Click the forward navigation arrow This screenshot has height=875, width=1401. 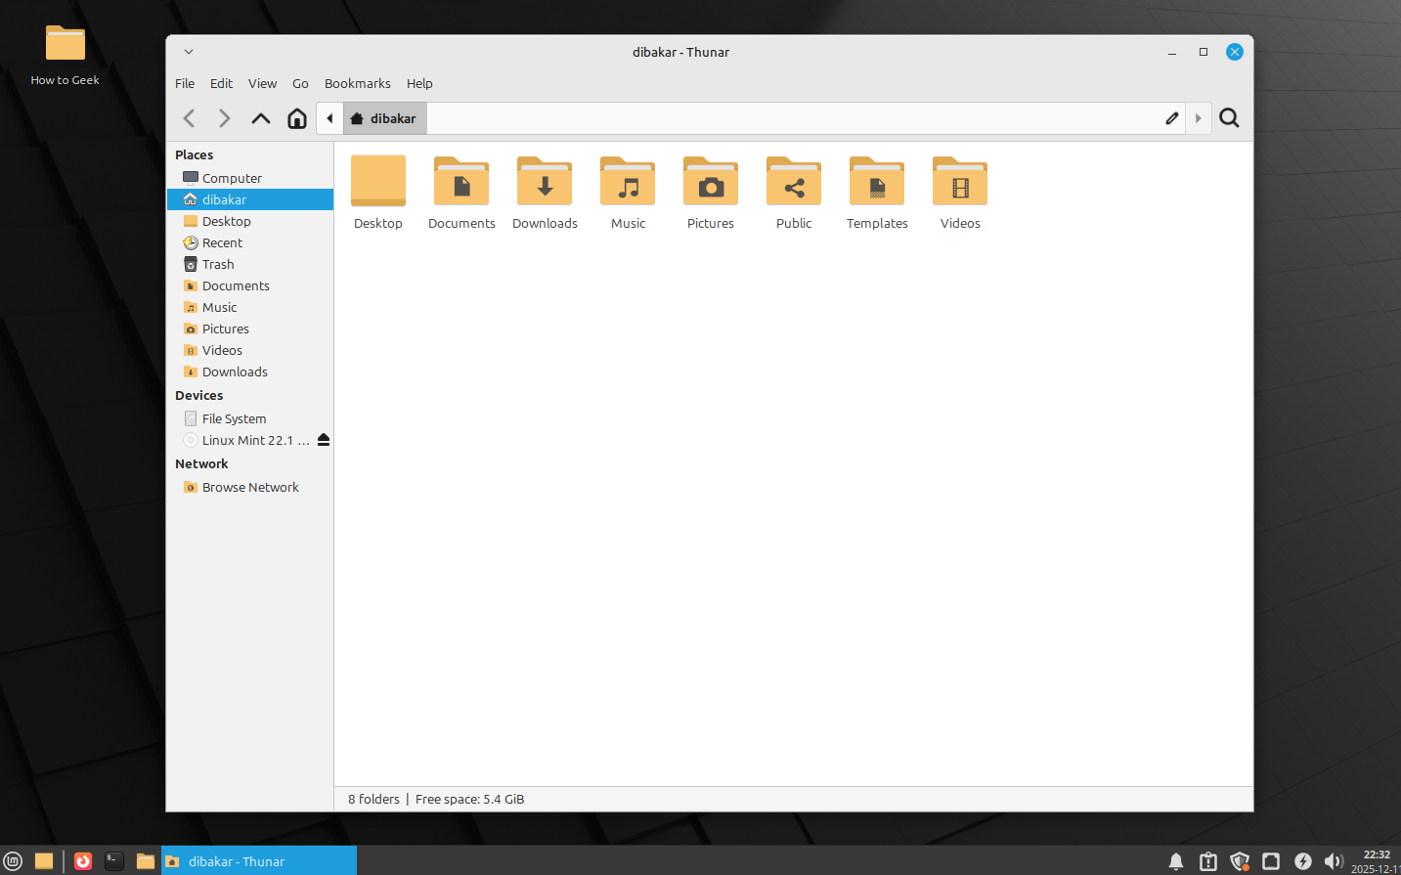coord(224,117)
